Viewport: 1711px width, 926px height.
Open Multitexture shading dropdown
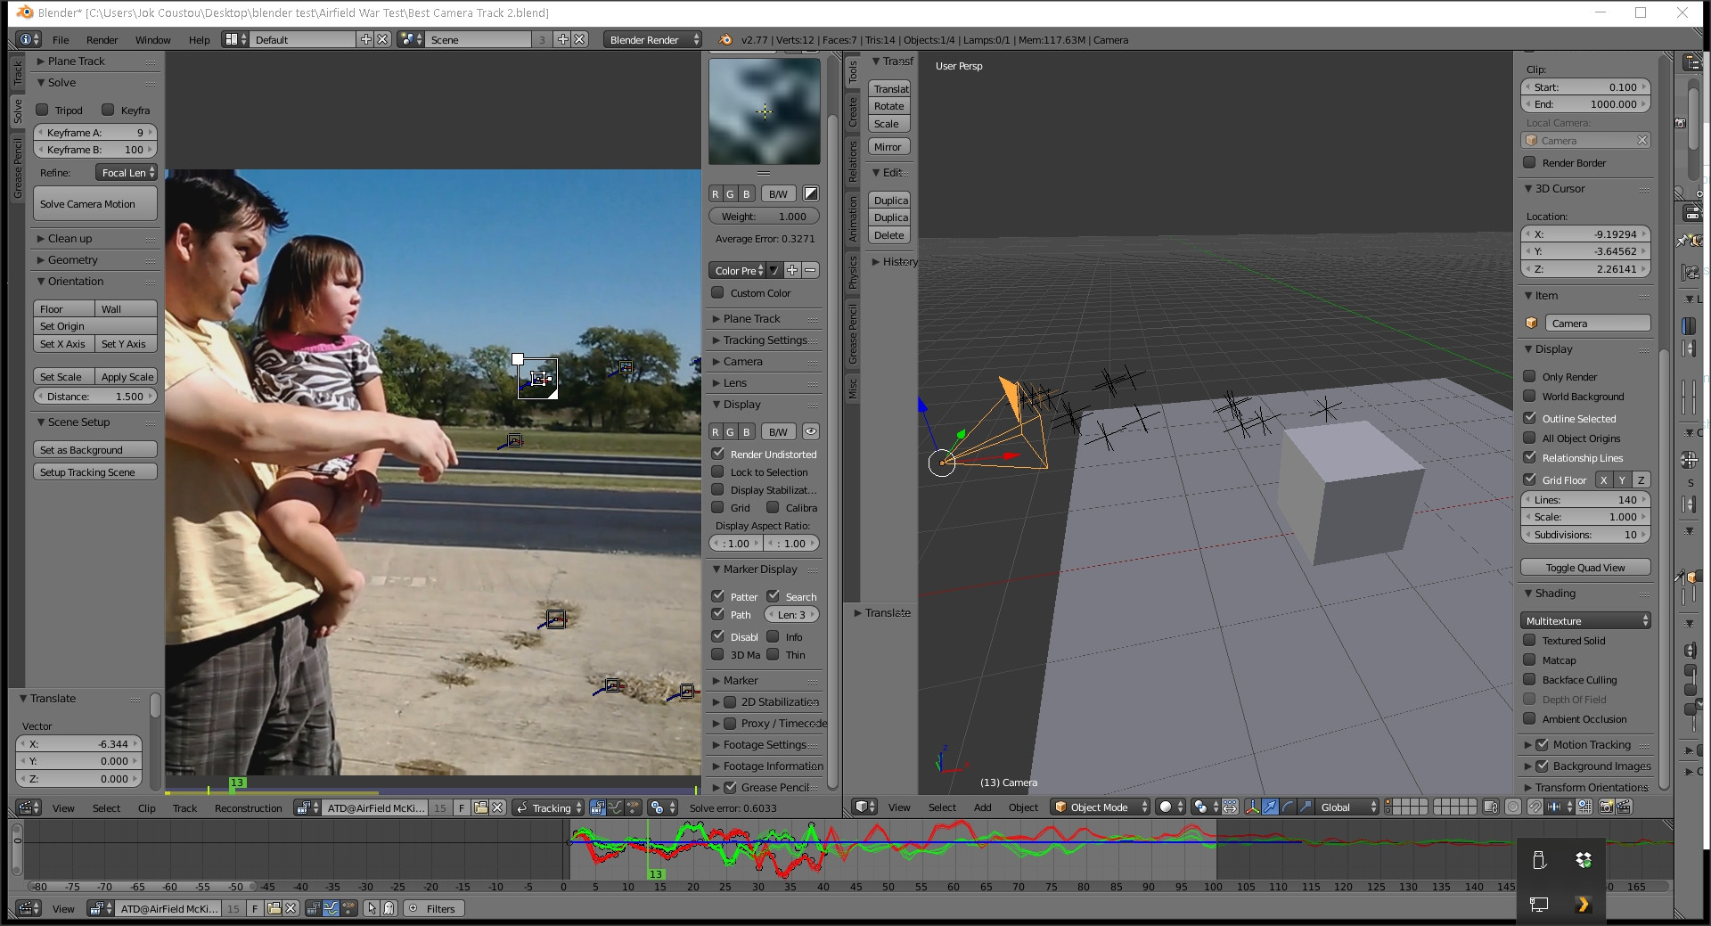(x=1585, y=620)
